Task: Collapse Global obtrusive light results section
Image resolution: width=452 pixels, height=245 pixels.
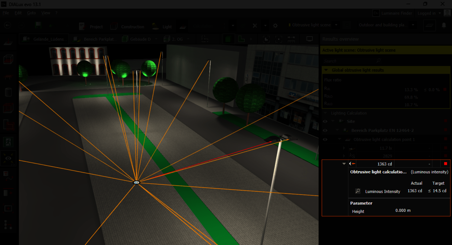Action: (x=326, y=70)
